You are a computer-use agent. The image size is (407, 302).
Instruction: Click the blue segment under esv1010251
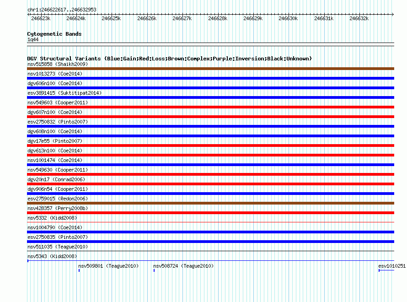[386, 270]
